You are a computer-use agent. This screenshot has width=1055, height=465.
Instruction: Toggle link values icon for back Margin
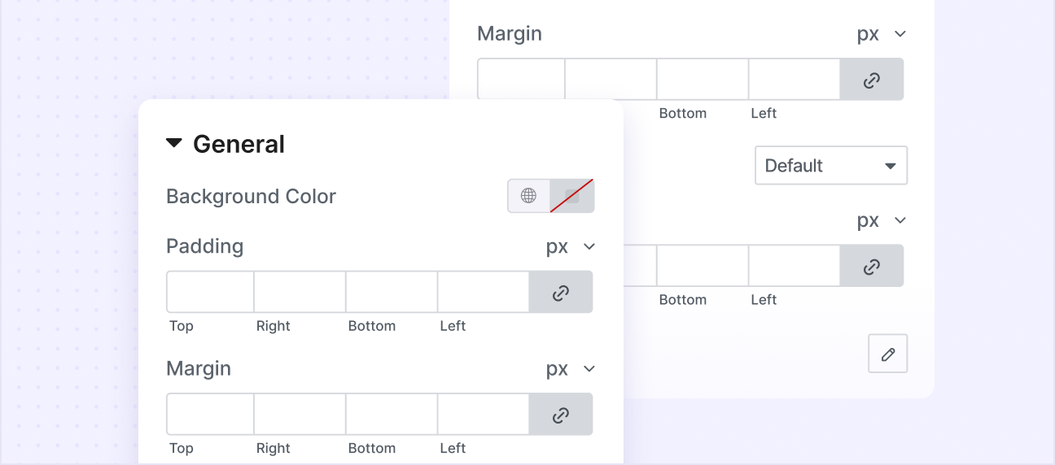coord(872,80)
